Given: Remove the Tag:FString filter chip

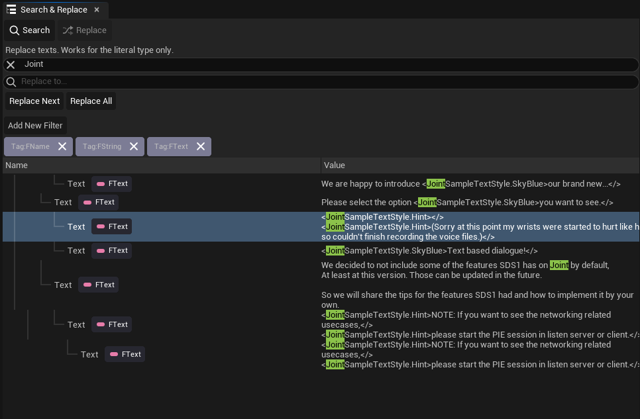Looking at the screenshot, I should 134,146.
